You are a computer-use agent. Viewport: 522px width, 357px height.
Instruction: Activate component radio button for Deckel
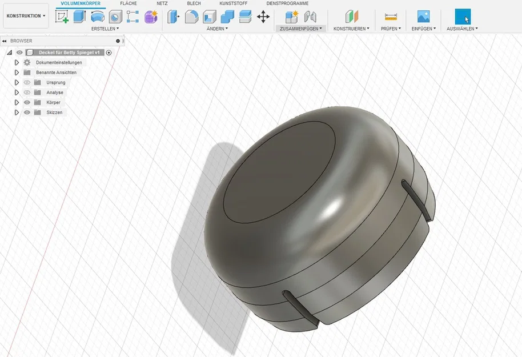pyautogui.click(x=109, y=53)
